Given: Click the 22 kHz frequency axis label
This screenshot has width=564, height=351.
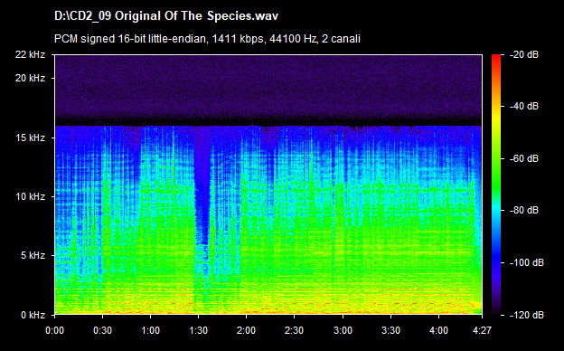Looking at the screenshot, I should click(x=30, y=54).
